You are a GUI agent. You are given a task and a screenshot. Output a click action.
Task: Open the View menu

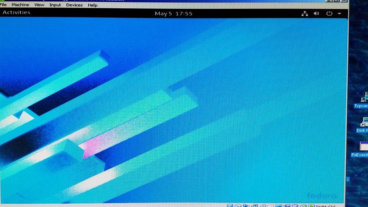(x=39, y=5)
